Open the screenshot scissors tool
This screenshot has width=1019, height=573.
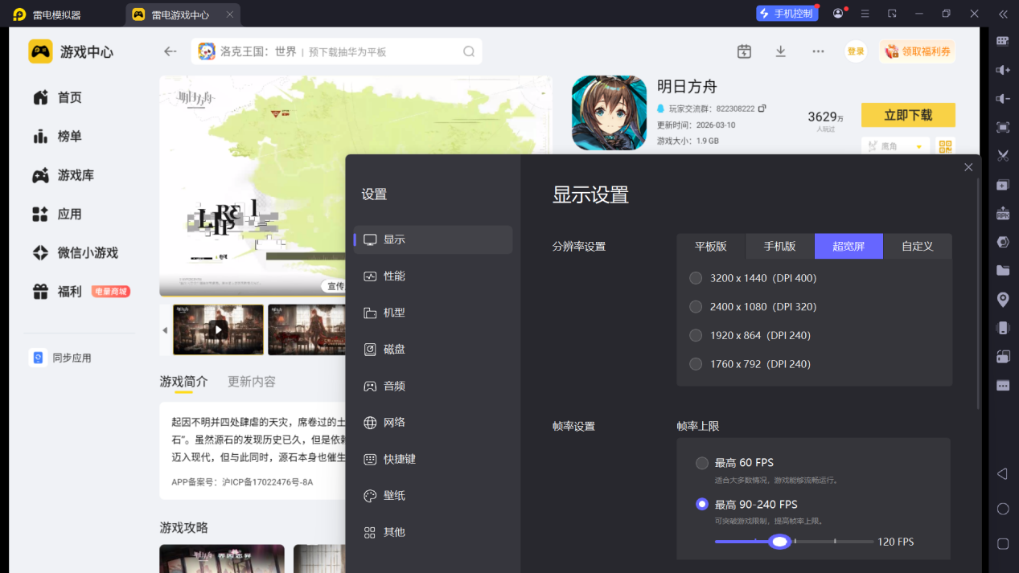(1002, 156)
